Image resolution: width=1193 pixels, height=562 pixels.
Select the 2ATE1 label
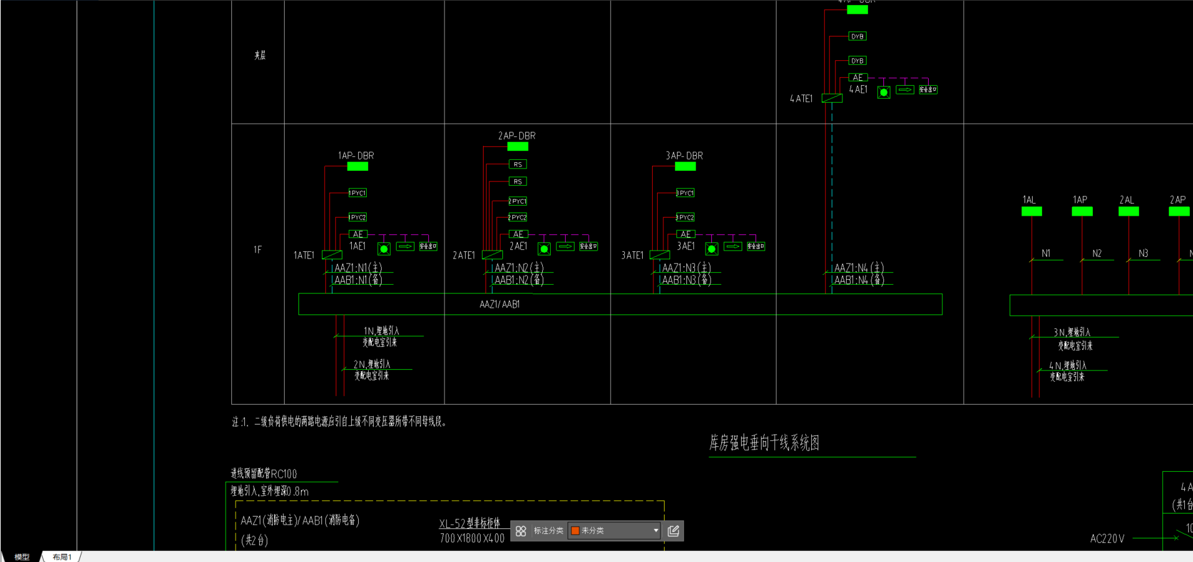click(464, 256)
